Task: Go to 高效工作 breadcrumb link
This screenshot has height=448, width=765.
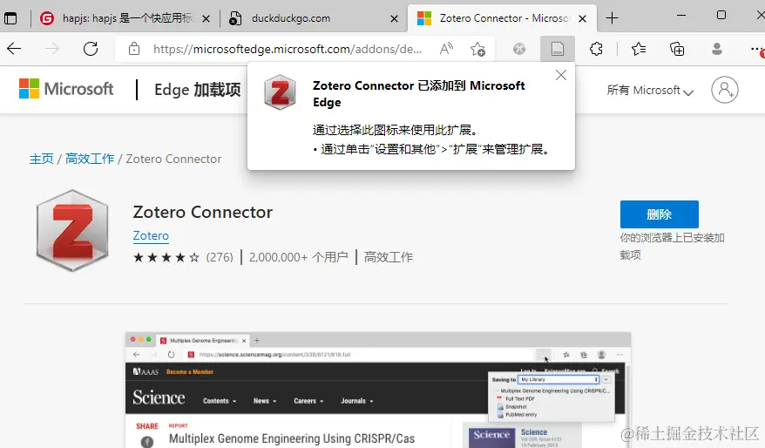Action: (x=90, y=160)
